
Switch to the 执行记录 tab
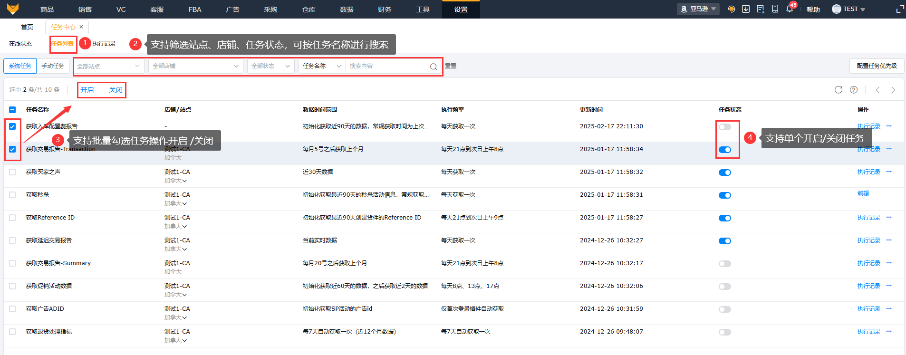point(104,44)
